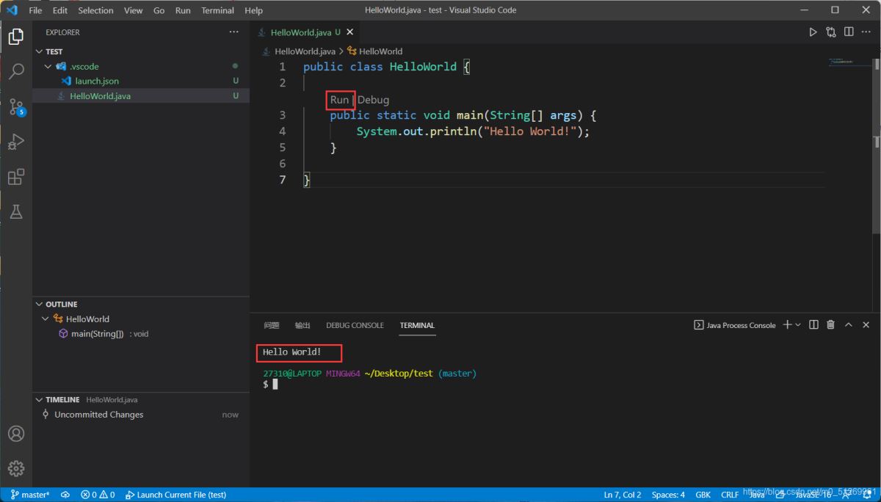Open the Terminal menu in menu bar

[217, 10]
